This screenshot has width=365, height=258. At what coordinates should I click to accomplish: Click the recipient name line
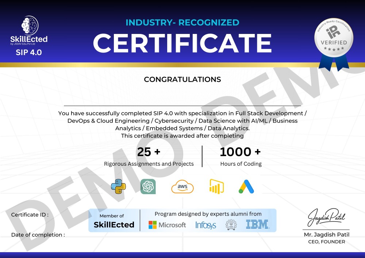182,105
